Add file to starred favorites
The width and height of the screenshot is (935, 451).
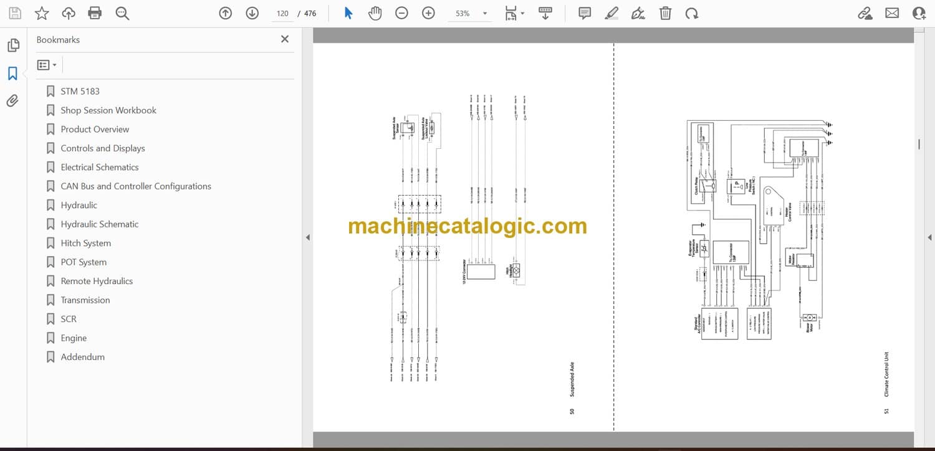point(41,13)
